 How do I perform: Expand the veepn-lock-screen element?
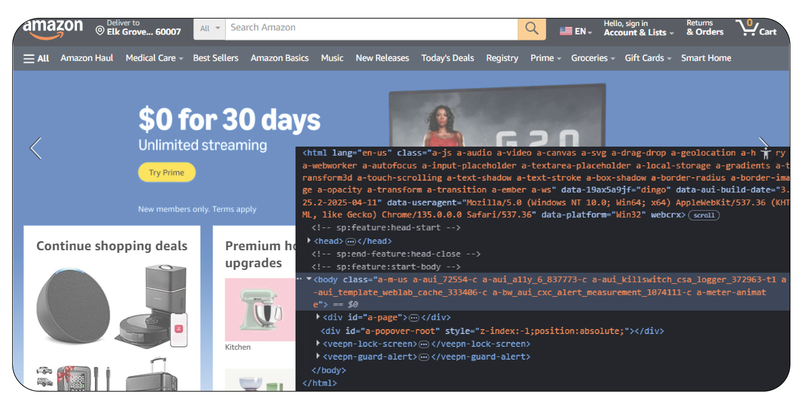[x=318, y=343]
